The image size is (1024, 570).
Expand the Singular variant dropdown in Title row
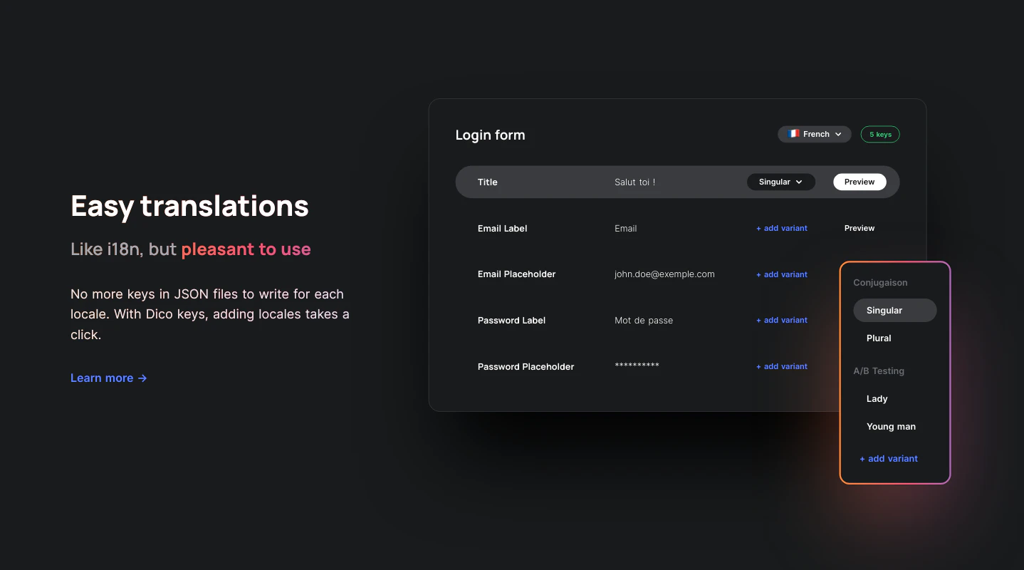point(780,182)
